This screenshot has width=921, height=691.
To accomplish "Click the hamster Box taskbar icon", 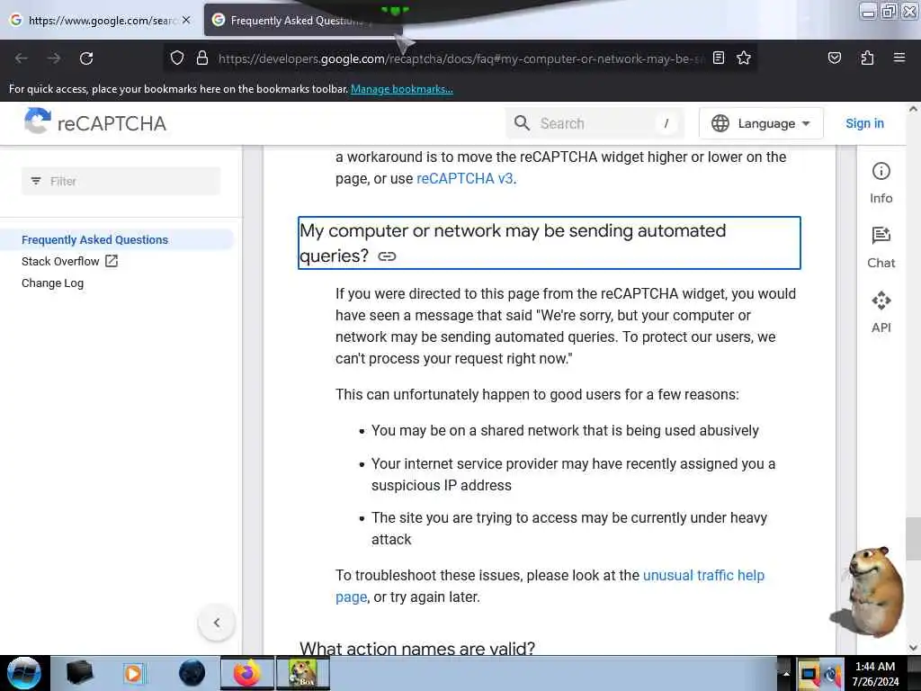I will point(302,673).
